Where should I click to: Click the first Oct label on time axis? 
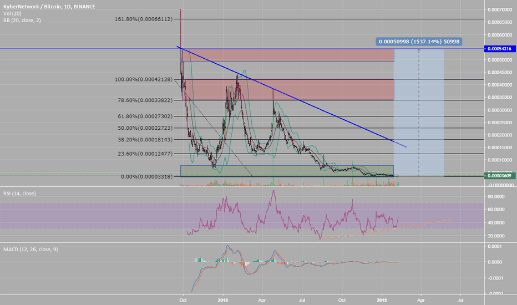click(183, 300)
